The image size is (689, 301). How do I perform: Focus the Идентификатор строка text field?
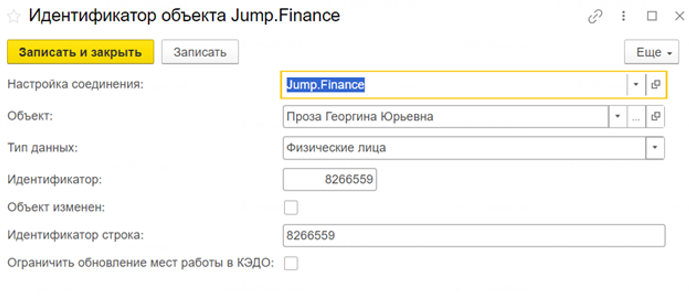pyautogui.click(x=473, y=236)
